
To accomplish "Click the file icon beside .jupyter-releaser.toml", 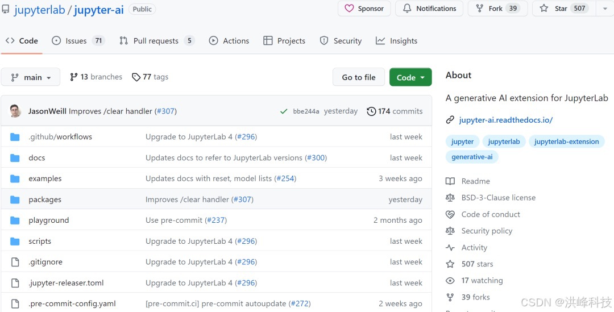I will click(15, 282).
